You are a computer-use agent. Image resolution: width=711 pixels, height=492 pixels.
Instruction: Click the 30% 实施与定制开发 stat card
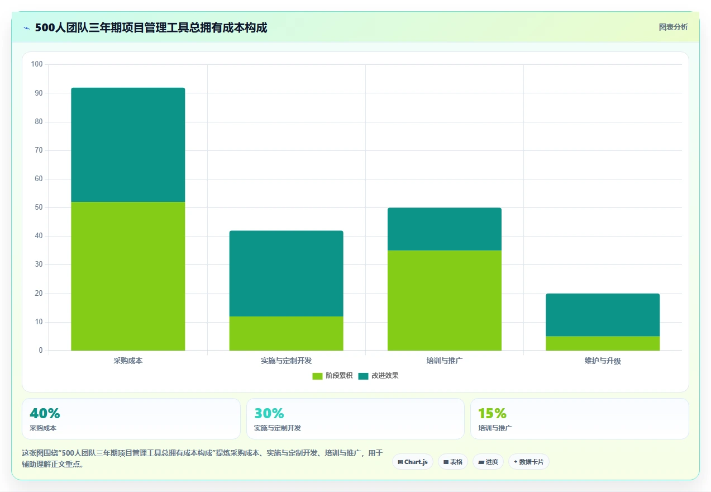coord(355,419)
